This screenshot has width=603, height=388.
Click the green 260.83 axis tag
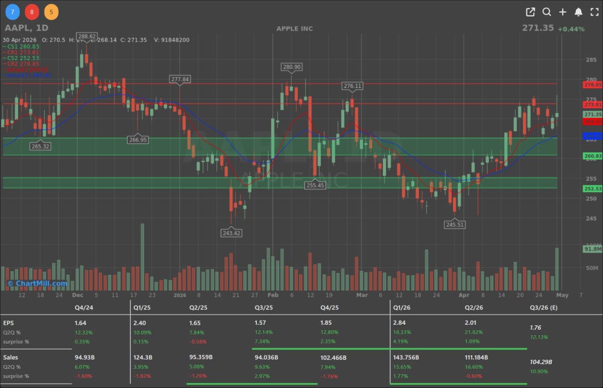[593, 156]
